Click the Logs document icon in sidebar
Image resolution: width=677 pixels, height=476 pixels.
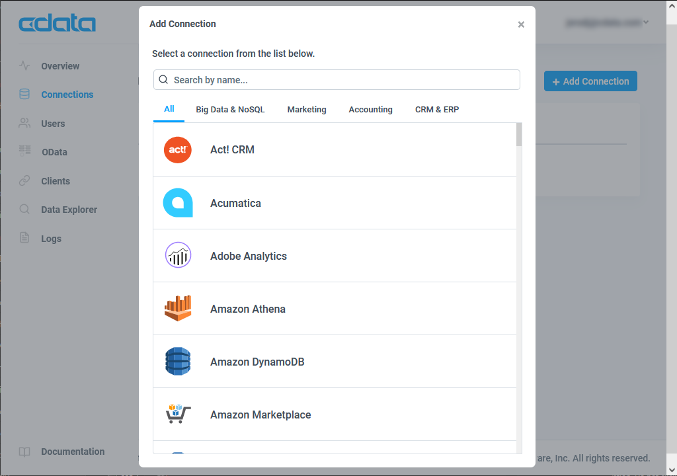[x=24, y=237]
